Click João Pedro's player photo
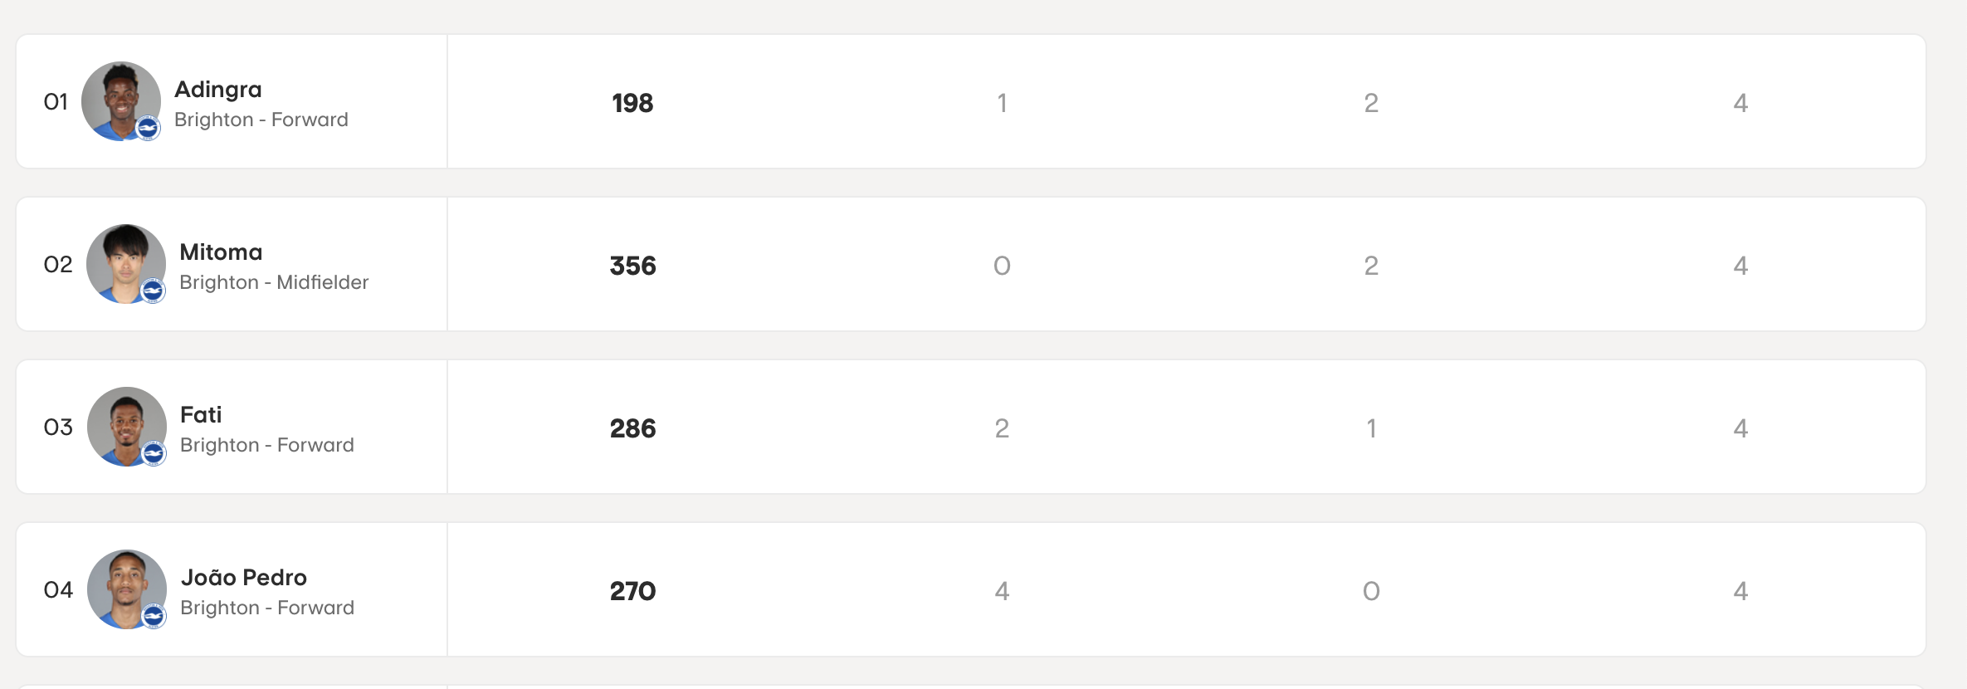Viewport: 1967px width, 689px height. click(x=127, y=589)
